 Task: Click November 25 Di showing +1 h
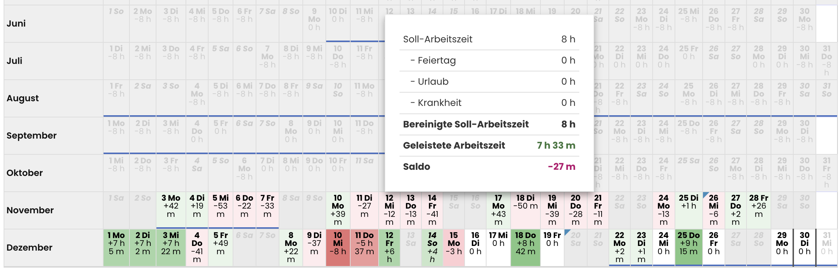pyautogui.click(x=689, y=210)
